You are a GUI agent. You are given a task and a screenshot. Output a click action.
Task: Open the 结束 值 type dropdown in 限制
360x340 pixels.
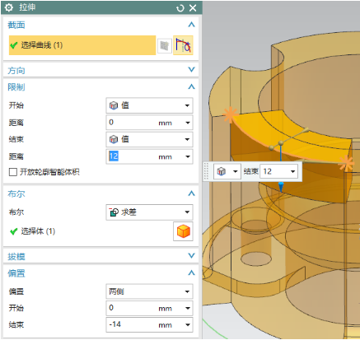point(149,139)
